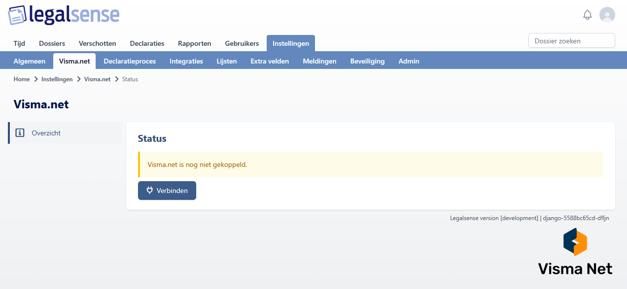Click the Verbinden button
The width and height of the screenshot is (627, 289).
[167, 191]
